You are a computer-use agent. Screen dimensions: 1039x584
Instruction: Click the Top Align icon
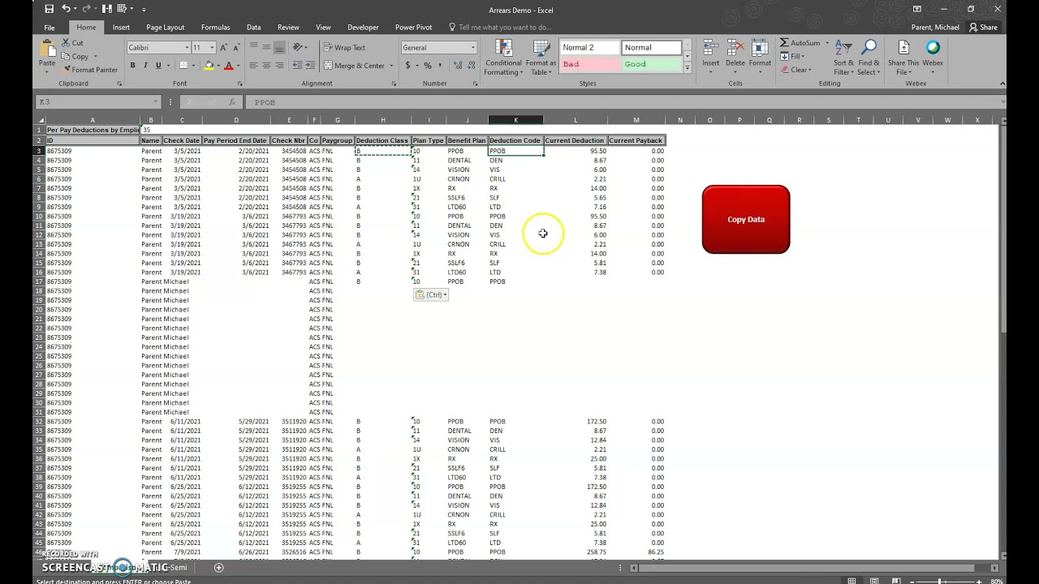click(253, 47)
